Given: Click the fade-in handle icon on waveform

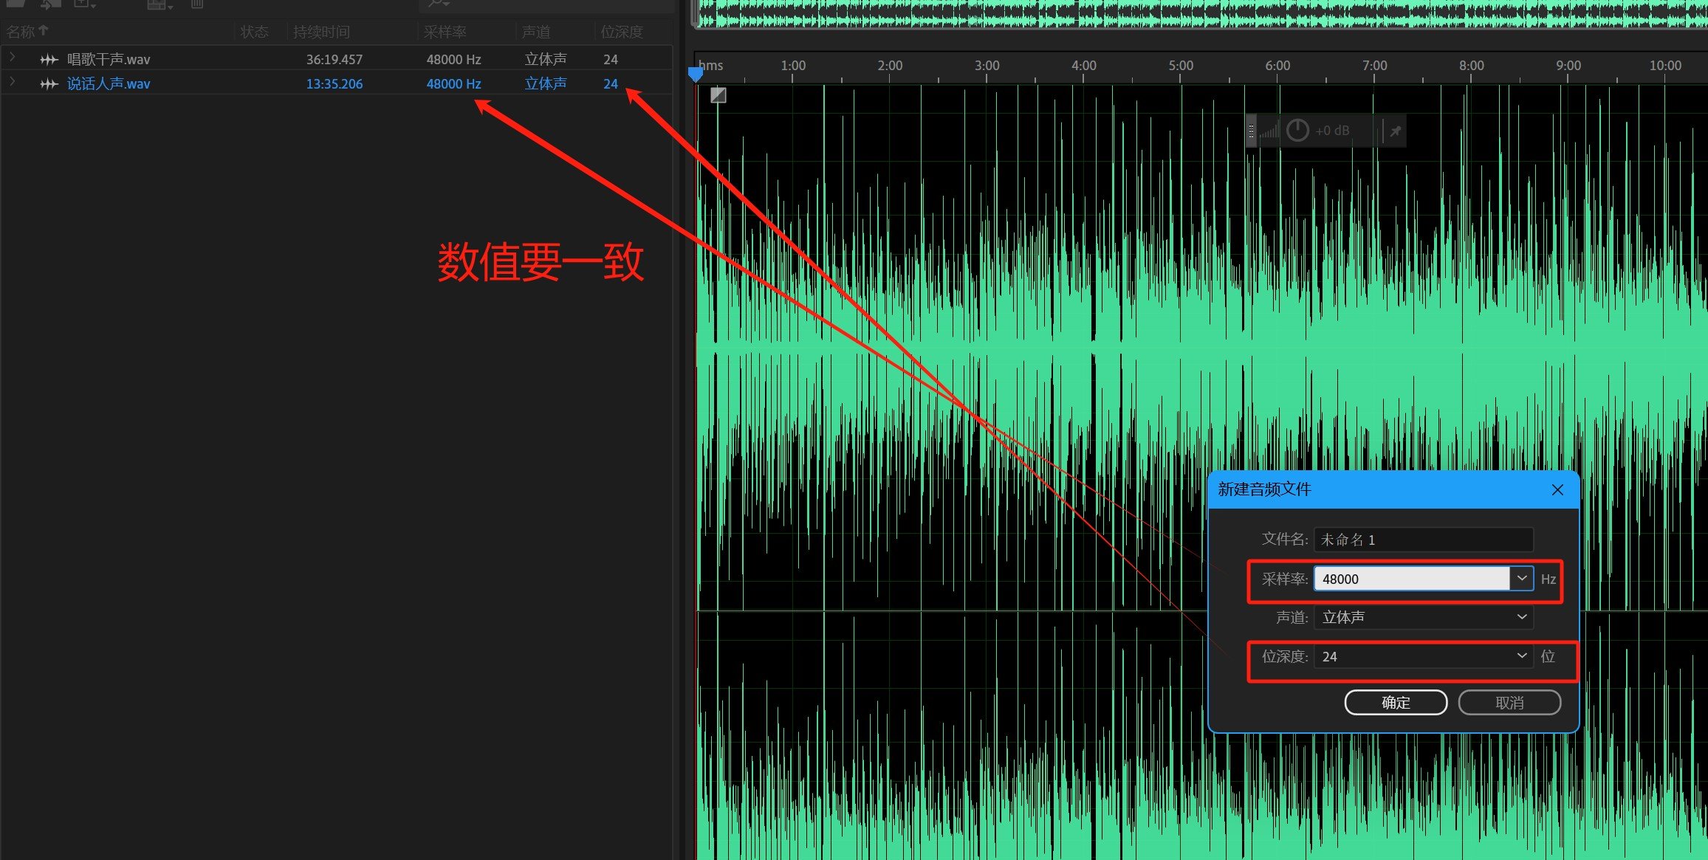Looking at the screenshot, I should [718, 95].
